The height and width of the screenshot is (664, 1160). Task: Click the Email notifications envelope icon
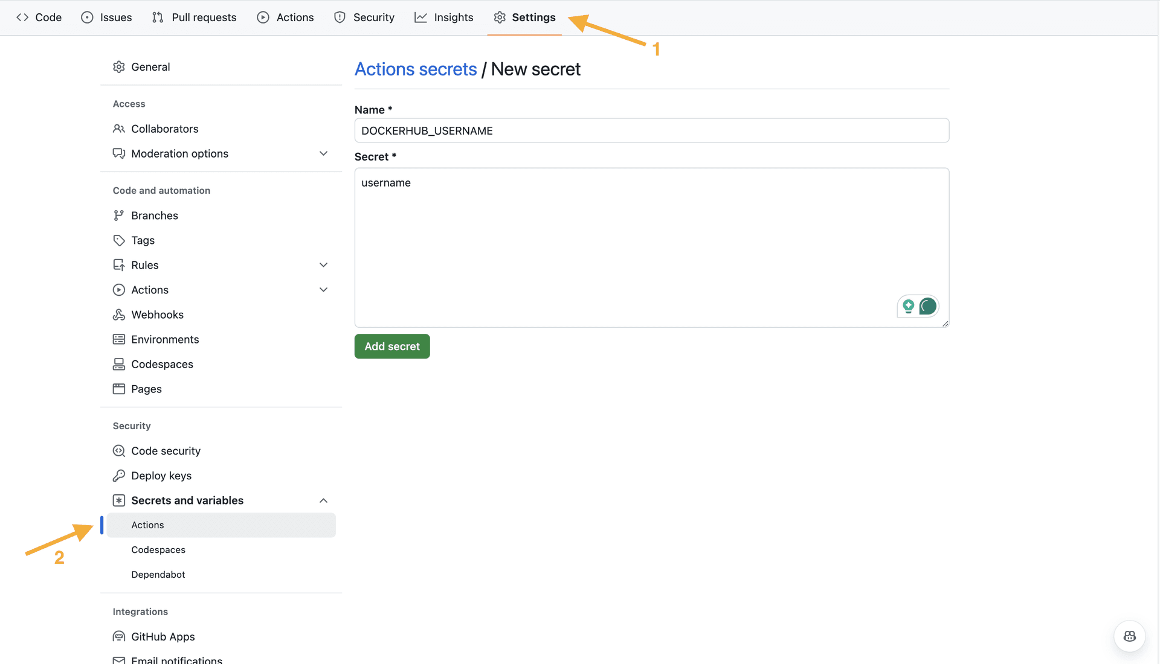click(119, 660)
